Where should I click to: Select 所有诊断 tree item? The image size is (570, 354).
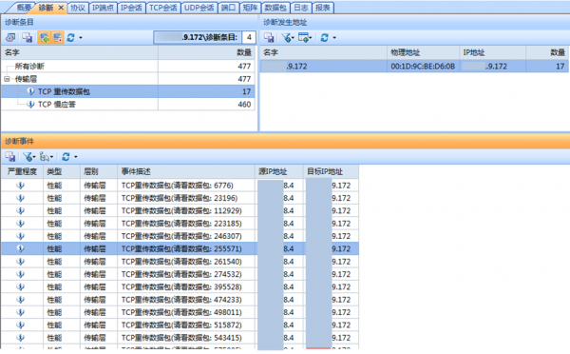pos(29,67)
